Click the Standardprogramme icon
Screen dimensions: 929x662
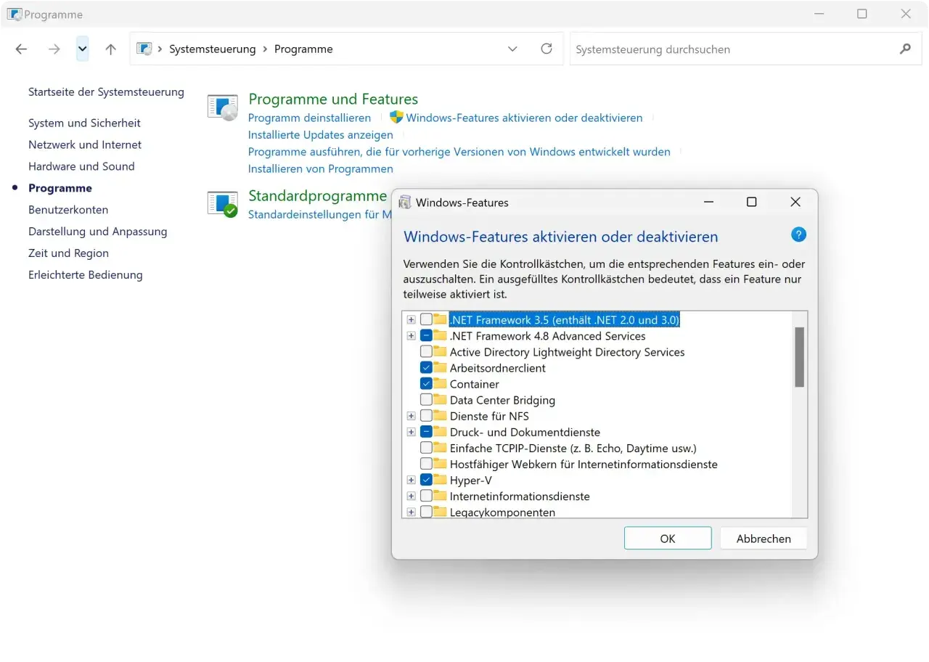click(x=222, y=204)
